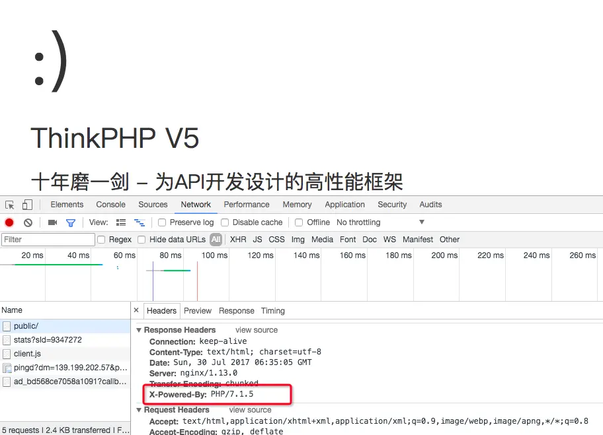This screenshot has height=435, width=603.
Task: Switch to the Response detail tab
Action: (x=237, y=311)
